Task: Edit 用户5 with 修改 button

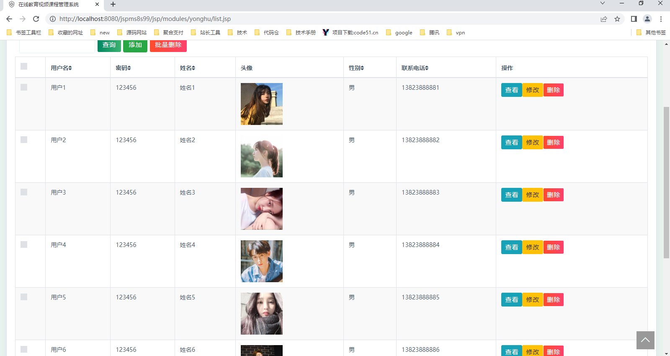Action: click(x=533, y=300)
